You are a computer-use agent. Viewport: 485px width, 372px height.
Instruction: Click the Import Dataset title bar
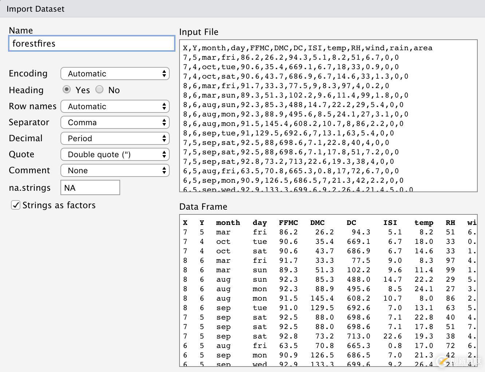click(242, 9)
